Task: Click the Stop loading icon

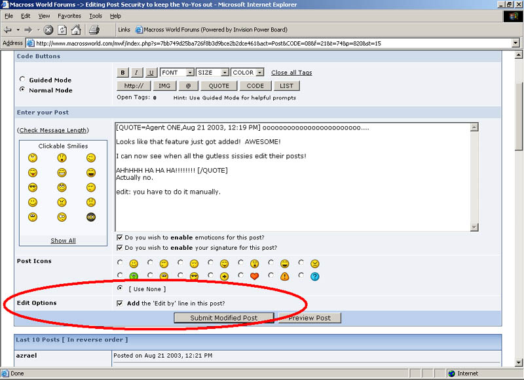Action: coord(48,30)
